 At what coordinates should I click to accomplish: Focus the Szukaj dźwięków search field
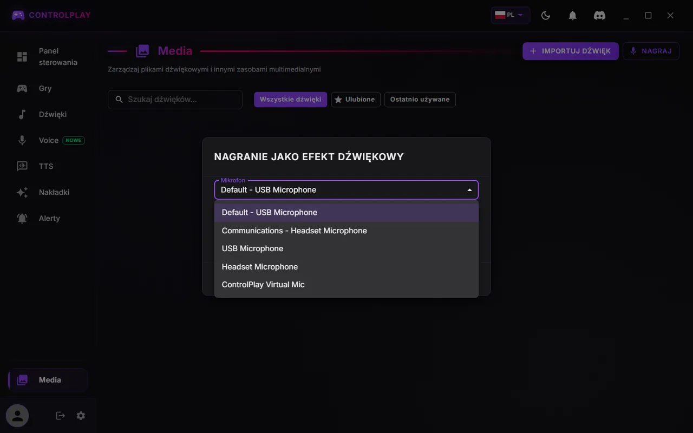pyautogui.click(x=175, y=100)
